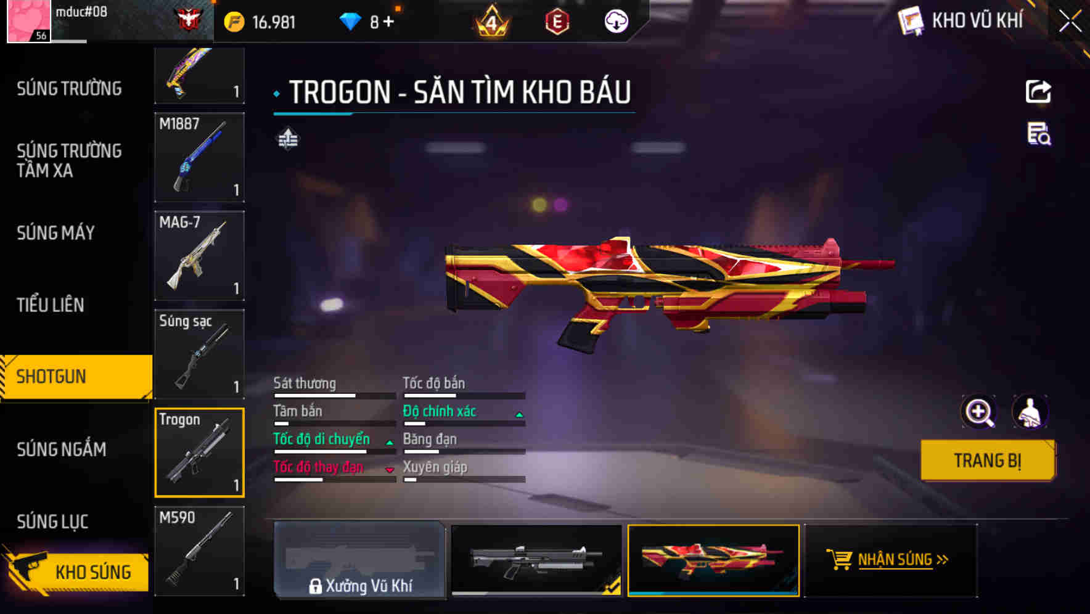Image resolution: width=1090 pixels, height=614 pixels.
Task: Click the weapon stats comparison icon
Action: tap(287, 139)
